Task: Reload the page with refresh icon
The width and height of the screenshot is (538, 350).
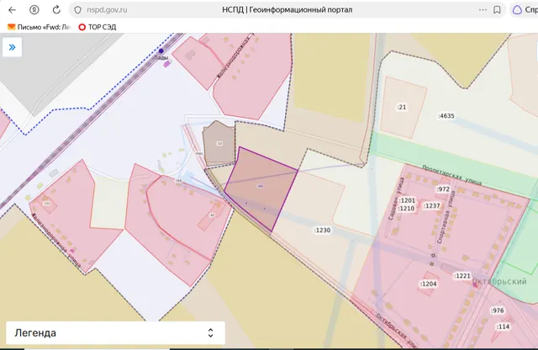Action: click(56, 10)
